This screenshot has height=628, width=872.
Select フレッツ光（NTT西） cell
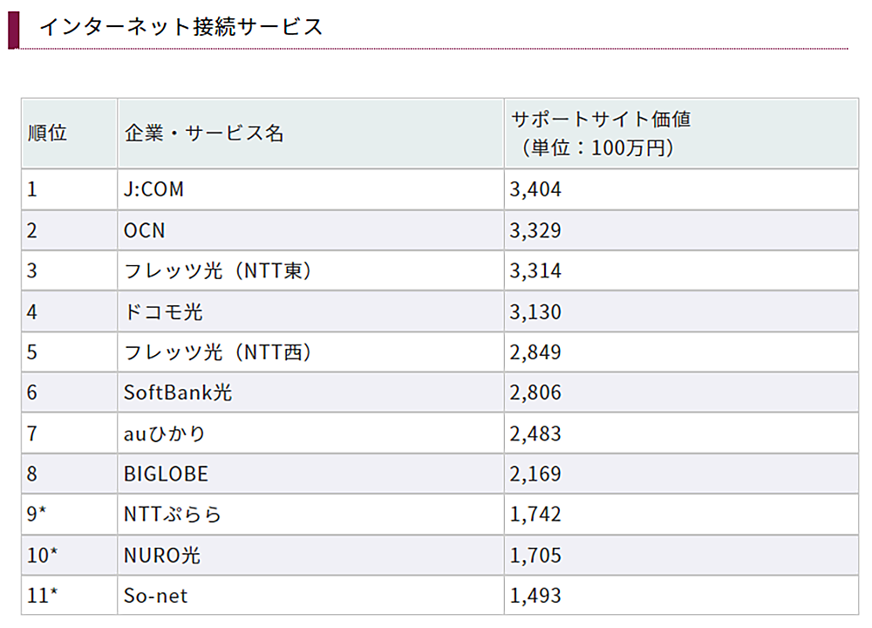(218, 352)
